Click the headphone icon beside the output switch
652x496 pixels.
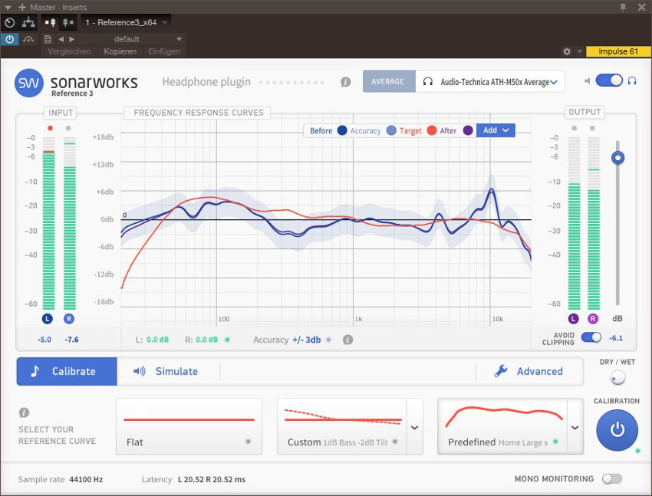tap(632, 80)
